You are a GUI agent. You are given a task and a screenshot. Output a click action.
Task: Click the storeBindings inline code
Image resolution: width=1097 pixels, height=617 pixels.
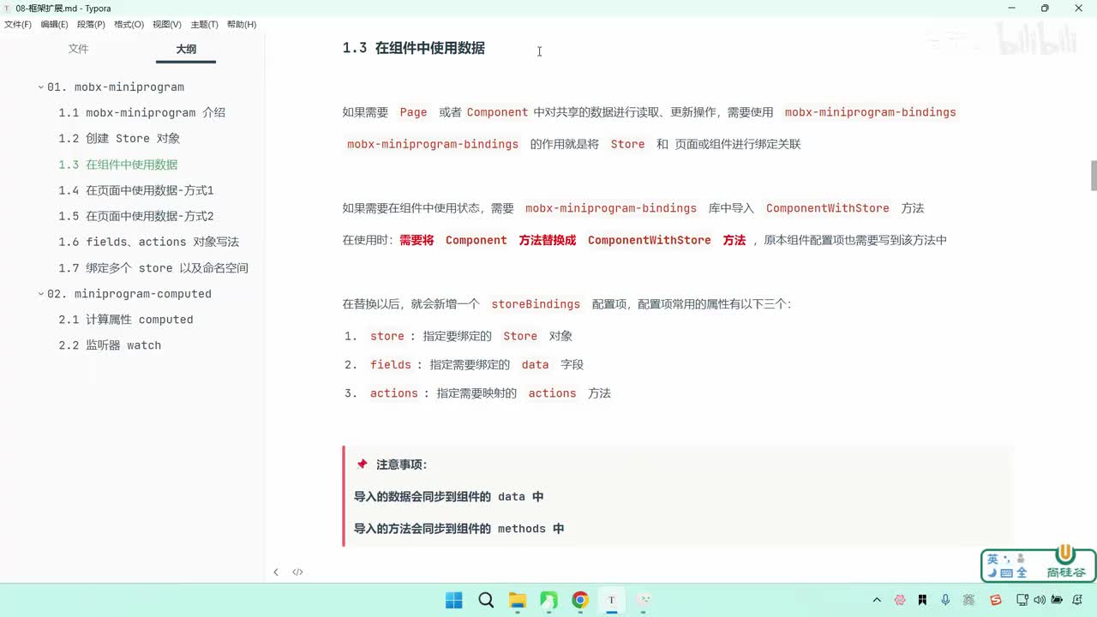point(536,304)
